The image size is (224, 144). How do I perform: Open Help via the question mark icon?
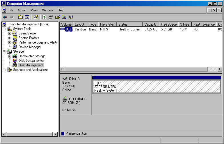coord(35,17)
